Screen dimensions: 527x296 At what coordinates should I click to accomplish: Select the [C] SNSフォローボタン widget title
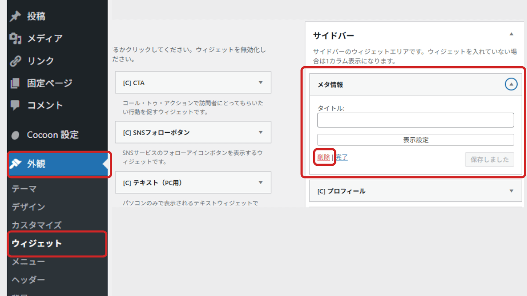157,132
